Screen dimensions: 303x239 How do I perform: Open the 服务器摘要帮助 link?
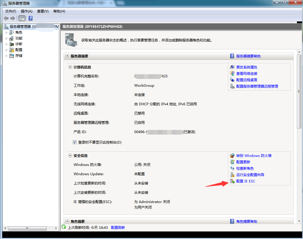point(248,56)
